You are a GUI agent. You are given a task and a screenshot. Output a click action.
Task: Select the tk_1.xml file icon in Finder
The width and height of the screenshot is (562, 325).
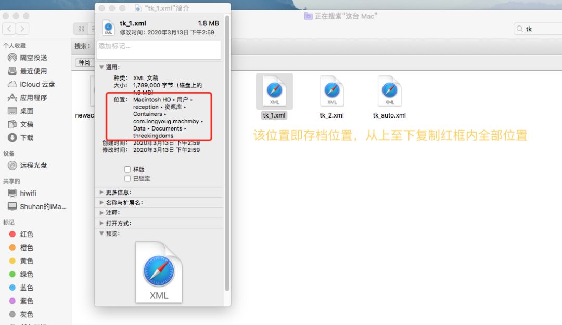tap(274, 90)
